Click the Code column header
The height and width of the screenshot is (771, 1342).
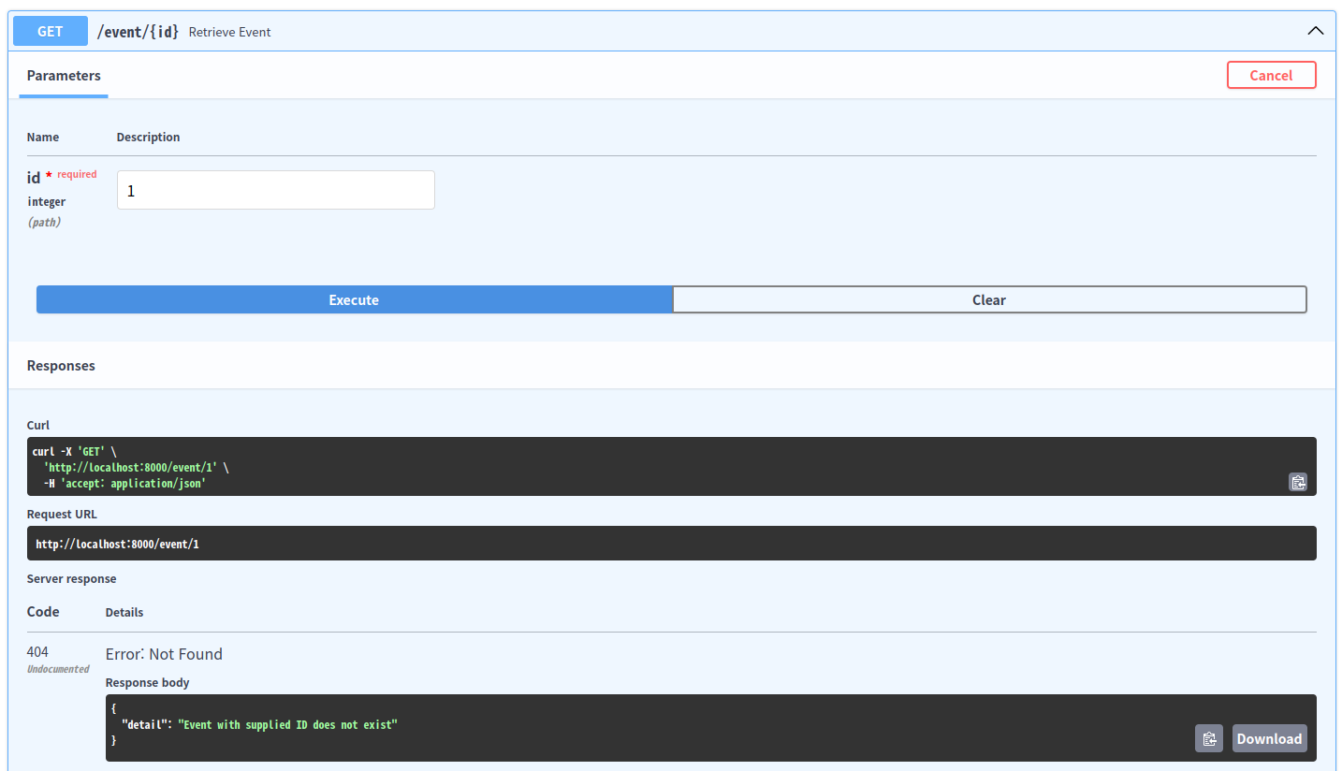pos(43,611)
